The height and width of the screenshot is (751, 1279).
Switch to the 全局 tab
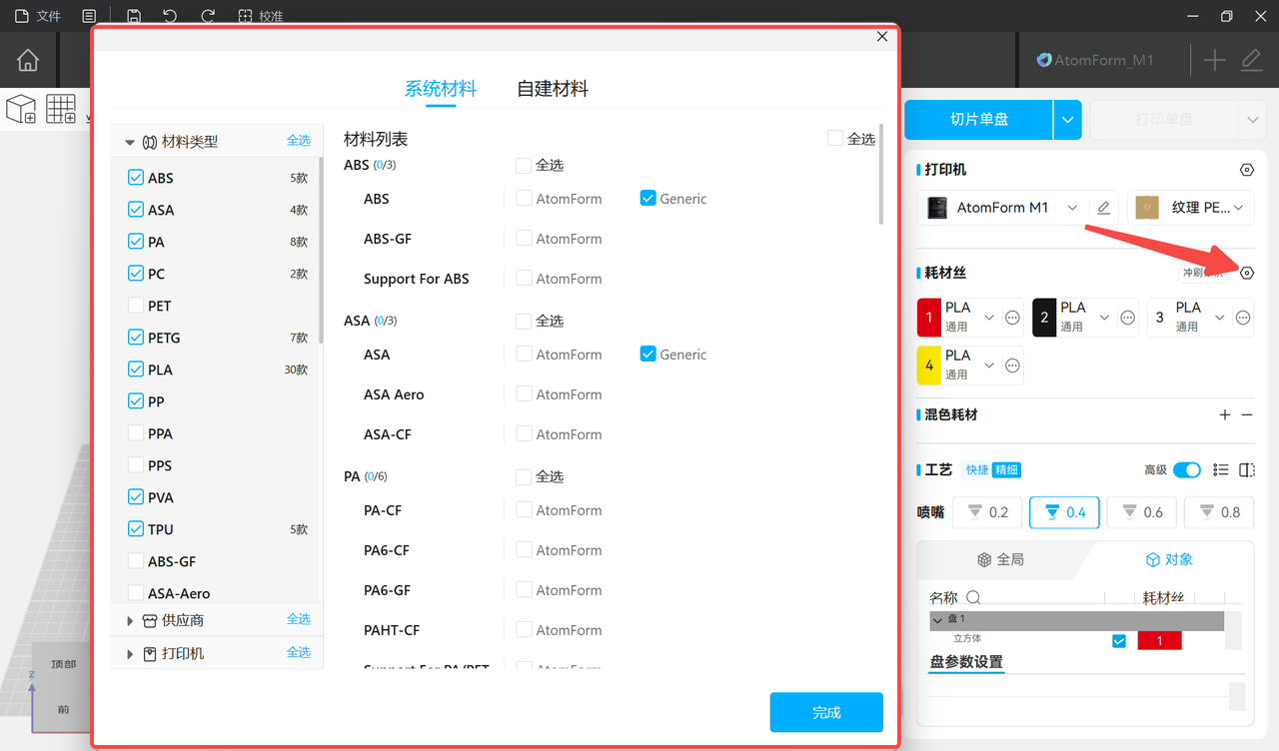[1000, 559]
